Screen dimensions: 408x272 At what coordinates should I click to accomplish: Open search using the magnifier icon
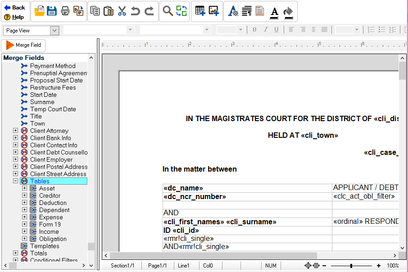click(167, 10)
